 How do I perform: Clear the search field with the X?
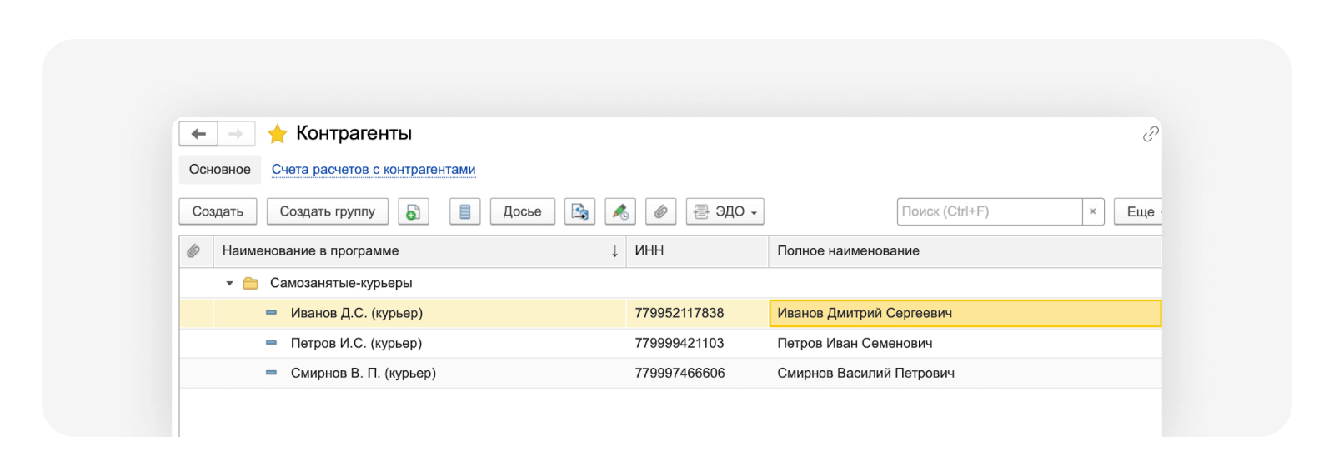click(1092, 211)
